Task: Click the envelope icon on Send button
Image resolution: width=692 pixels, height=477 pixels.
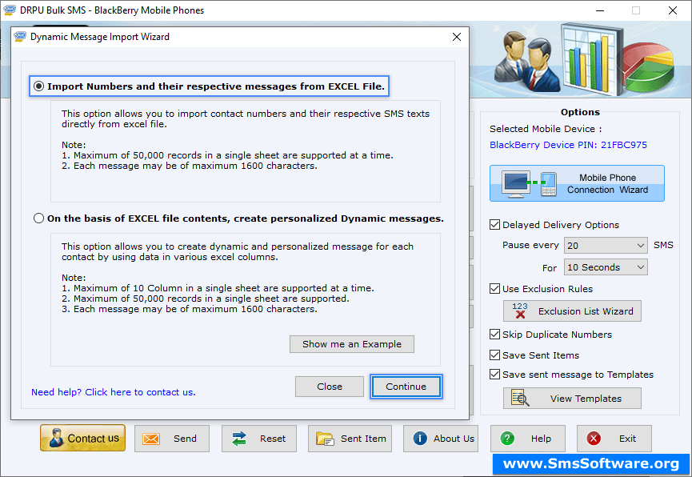Action: [x=151, y=439]
